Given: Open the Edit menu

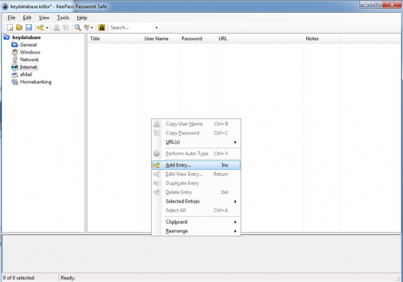Looking at the screenshot, I should point(27,17).
